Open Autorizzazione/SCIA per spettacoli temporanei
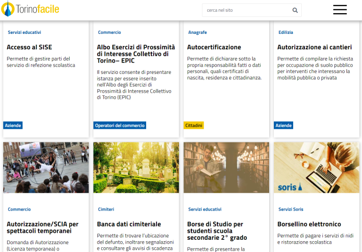Screen dimensions: 362x252 (x=42, y=228)
